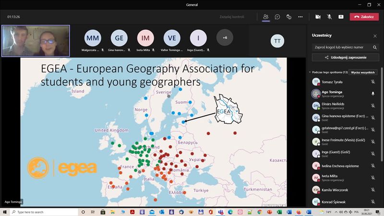
Task: Collapse the Podczas tego spotkania section
Action: [x=310, y=72]
